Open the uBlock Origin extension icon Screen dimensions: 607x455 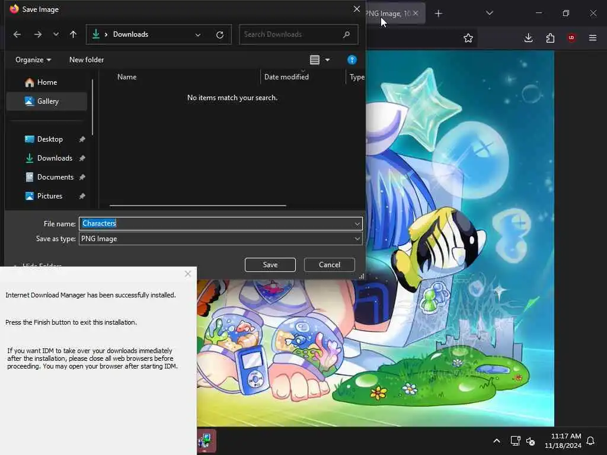[571, 38]
